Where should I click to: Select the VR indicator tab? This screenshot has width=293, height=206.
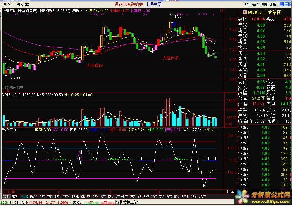pos(89,197)
